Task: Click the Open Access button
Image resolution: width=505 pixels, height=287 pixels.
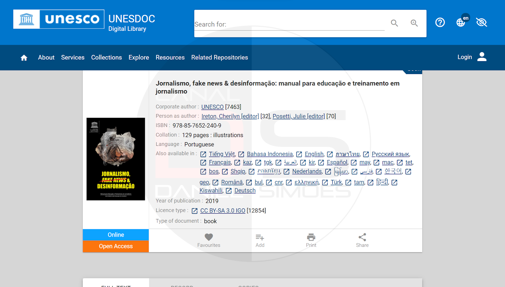Action: tap(116, 246)
